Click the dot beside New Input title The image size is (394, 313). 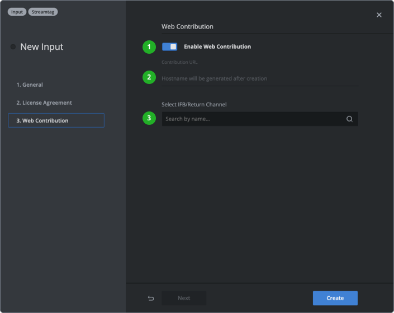tap(13, 47)
